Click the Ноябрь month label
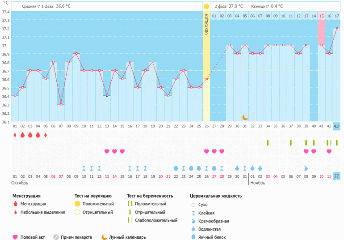Image resolution: width=344 pixels, height=240 pixels. click(257, 183)
